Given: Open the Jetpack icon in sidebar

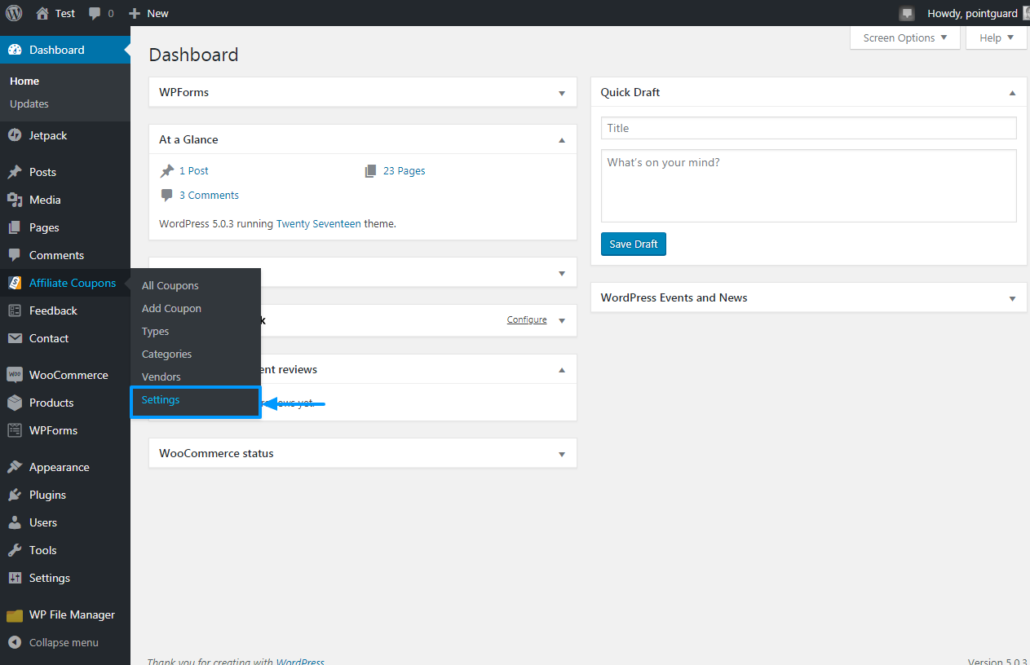Looking at the screenshot, I should pyautogui.click(x=15, y=135).
